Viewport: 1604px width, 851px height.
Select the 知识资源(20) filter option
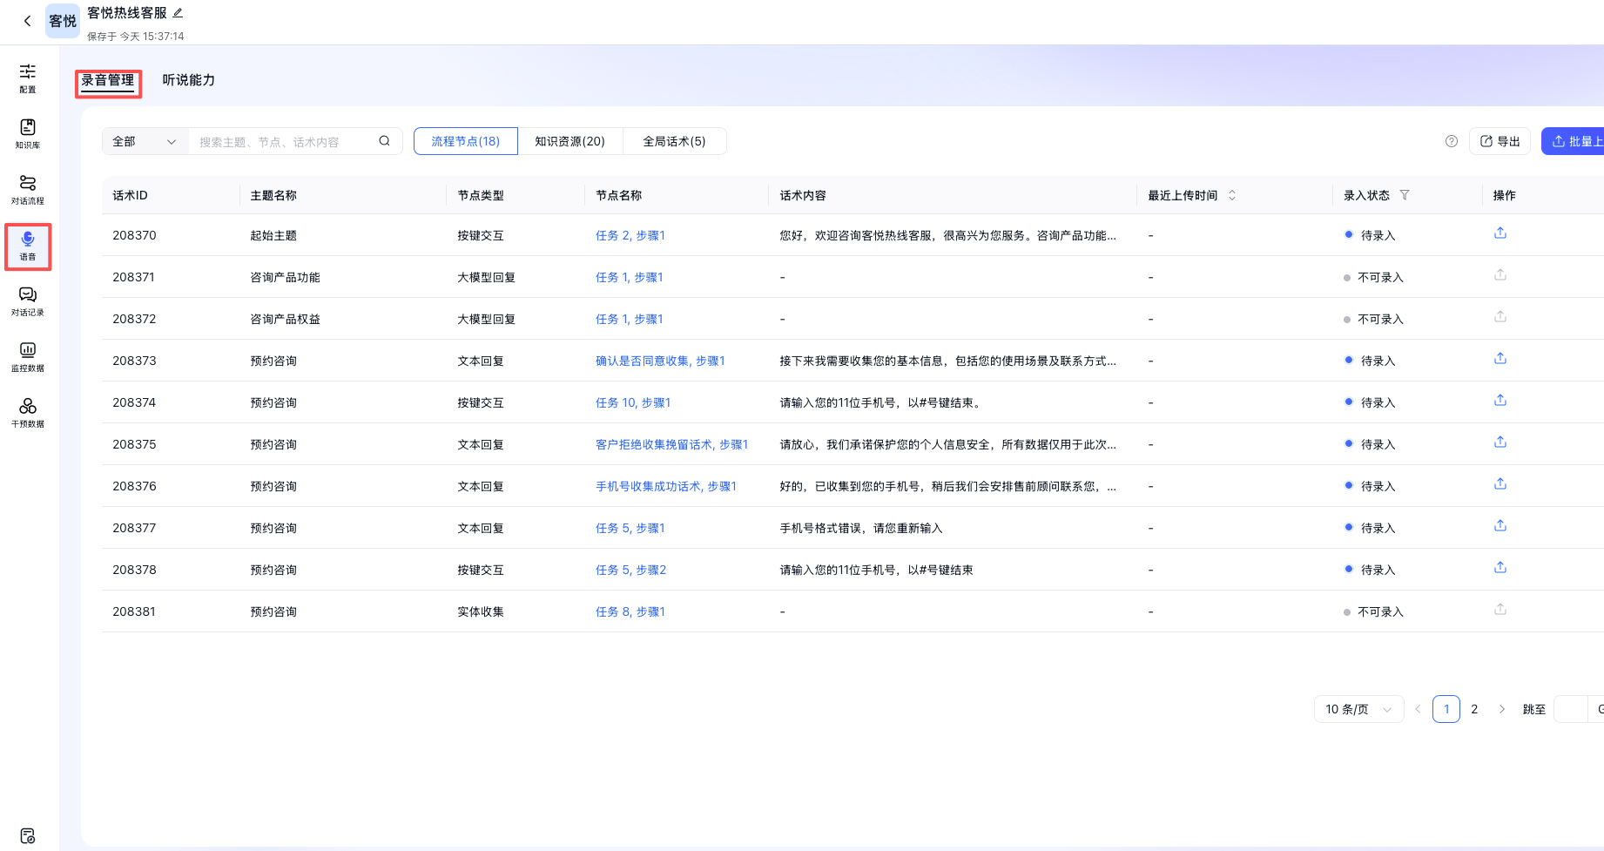570,140
